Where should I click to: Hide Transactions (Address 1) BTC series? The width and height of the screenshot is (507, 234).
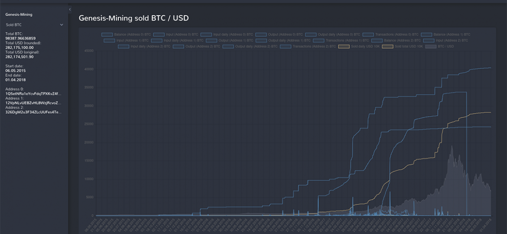(x=341, y=40)
